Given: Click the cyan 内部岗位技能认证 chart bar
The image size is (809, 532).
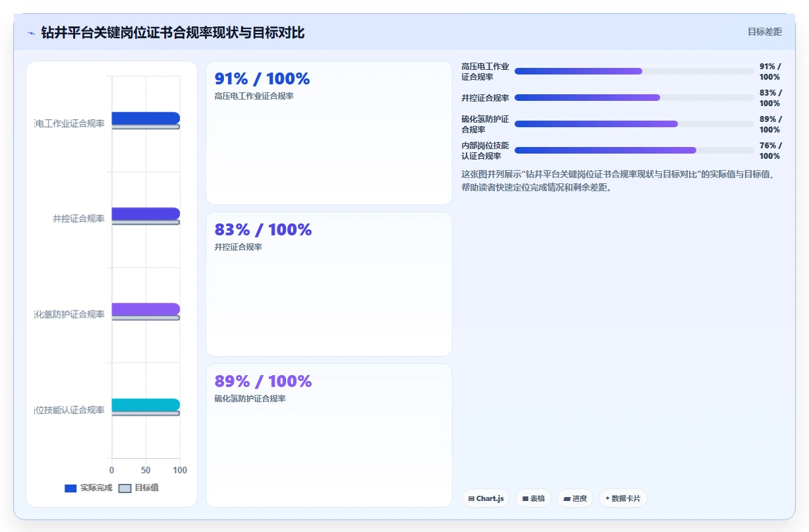Looking at the screenshot, I should pos(146,405).
